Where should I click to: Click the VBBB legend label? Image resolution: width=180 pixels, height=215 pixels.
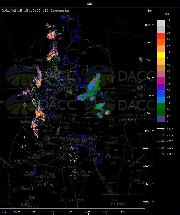point(170,154)
